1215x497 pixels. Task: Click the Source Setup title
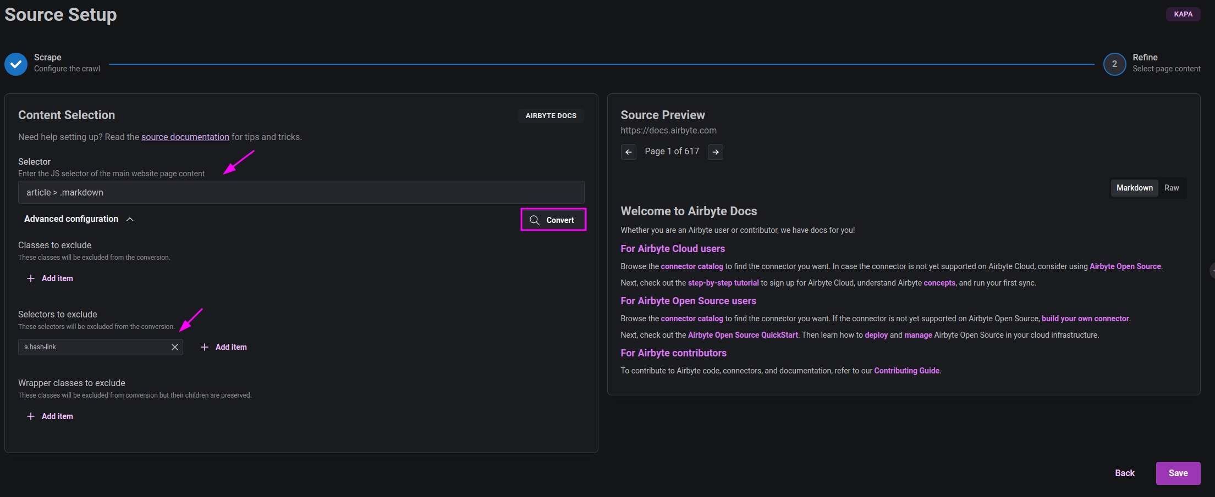coord(61,15)
